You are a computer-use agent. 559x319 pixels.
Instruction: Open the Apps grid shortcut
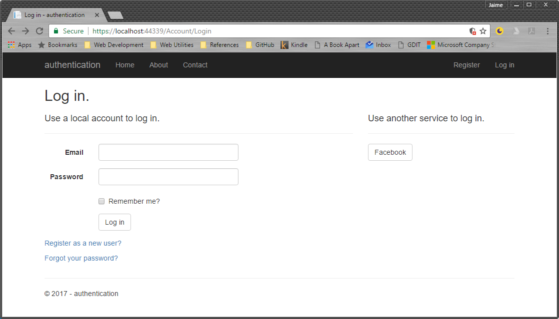click(x=19, y=45)
